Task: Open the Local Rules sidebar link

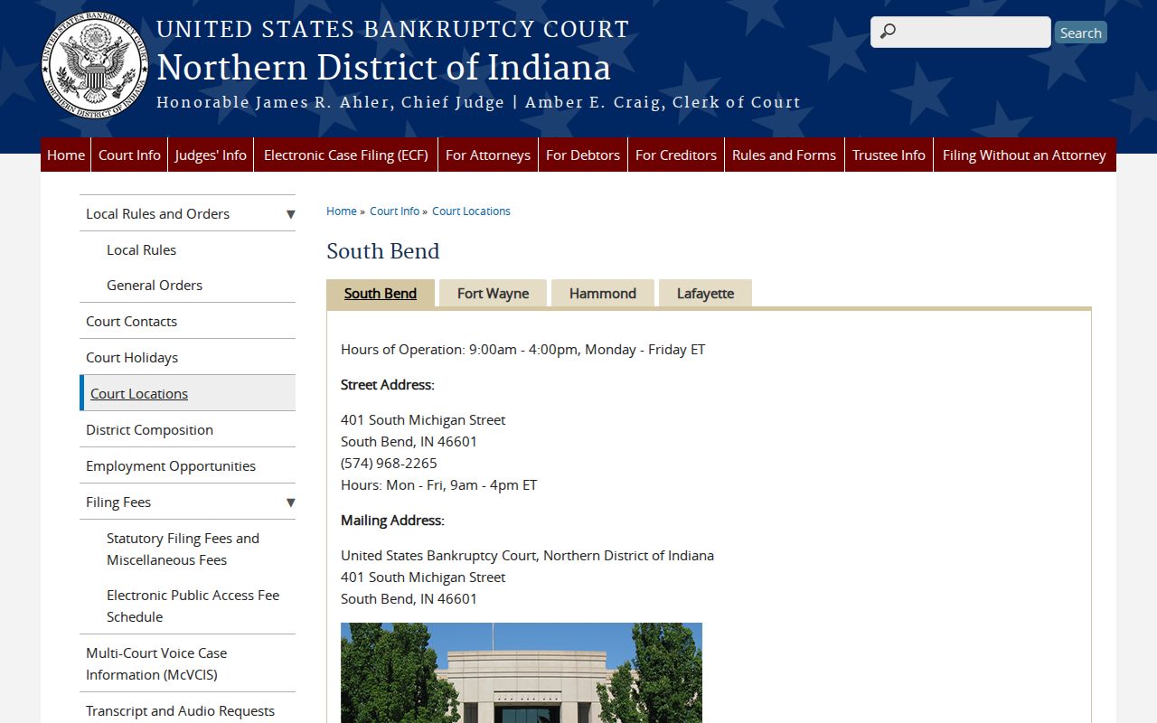Action: tap(141, 250)
